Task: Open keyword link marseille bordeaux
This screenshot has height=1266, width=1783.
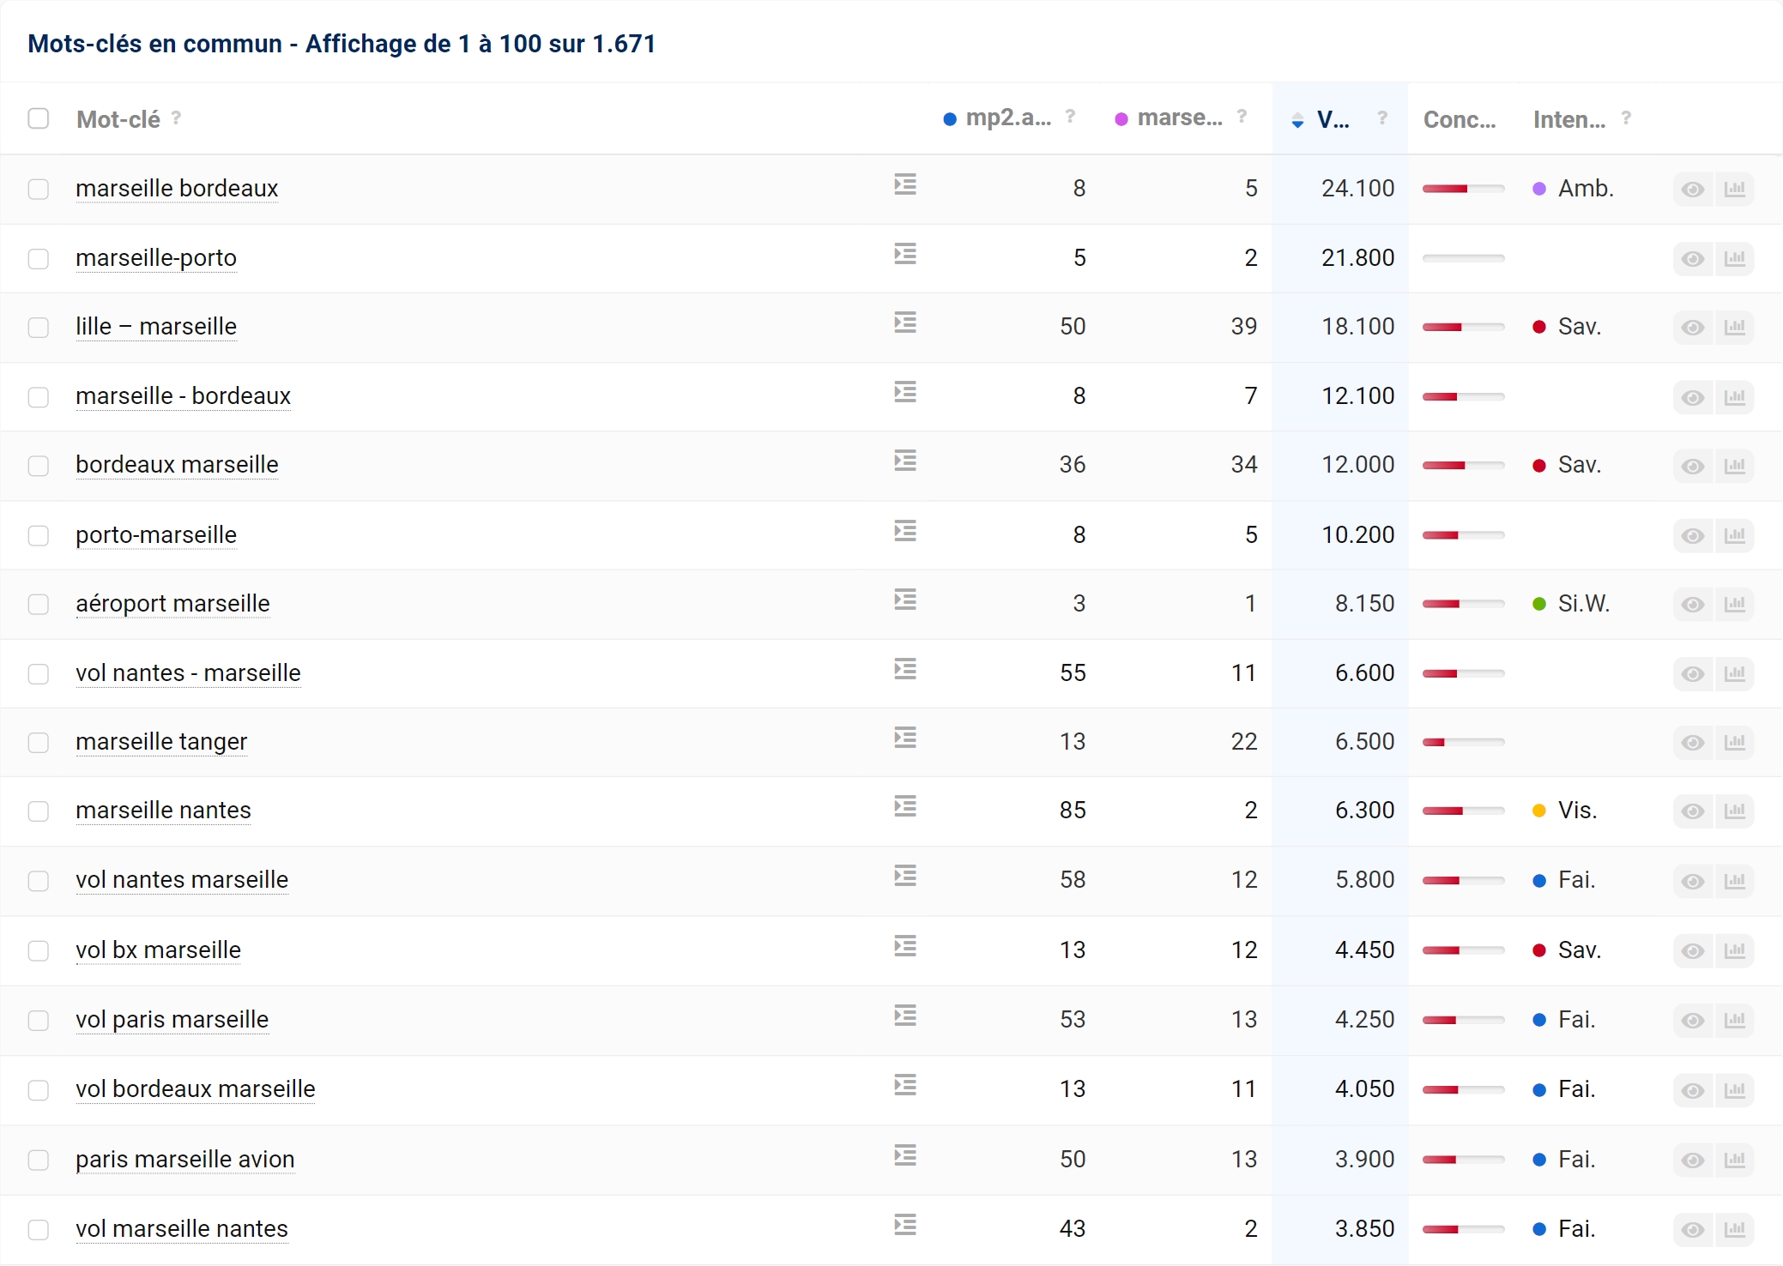Action: [177, 188]
